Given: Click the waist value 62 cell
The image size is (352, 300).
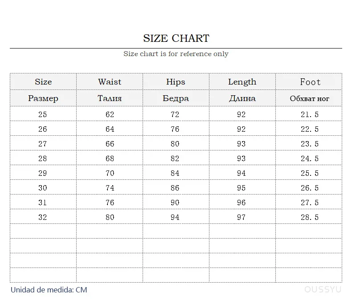Looking at the screenshot, I should (110, 114).
